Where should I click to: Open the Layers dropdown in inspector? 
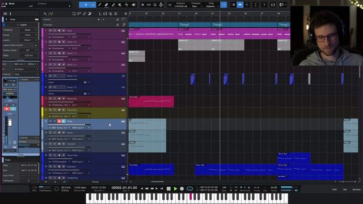coord(29,40)
